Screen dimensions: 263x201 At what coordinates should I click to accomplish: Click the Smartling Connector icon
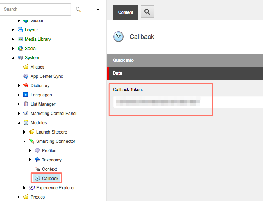32,141
